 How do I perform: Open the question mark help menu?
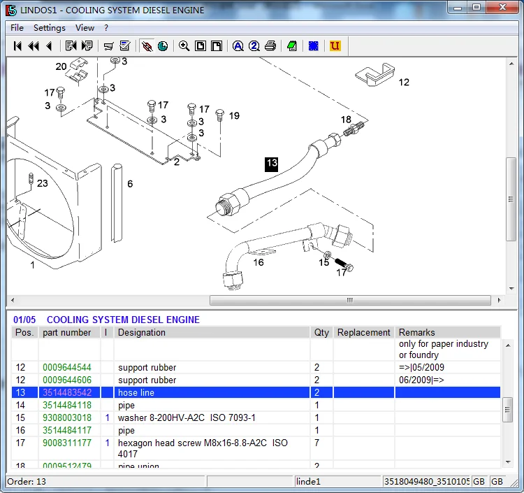tap(106, 28)
